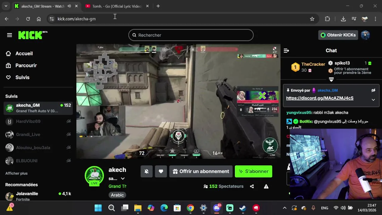Open the akecha_GM channel avatar

pyautogui.click(x=94, y=175)
